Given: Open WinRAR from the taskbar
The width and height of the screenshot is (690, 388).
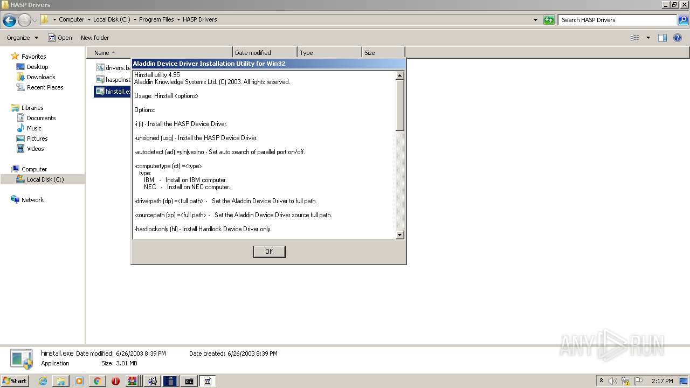Looking at the screenshot, I should 132,381.
